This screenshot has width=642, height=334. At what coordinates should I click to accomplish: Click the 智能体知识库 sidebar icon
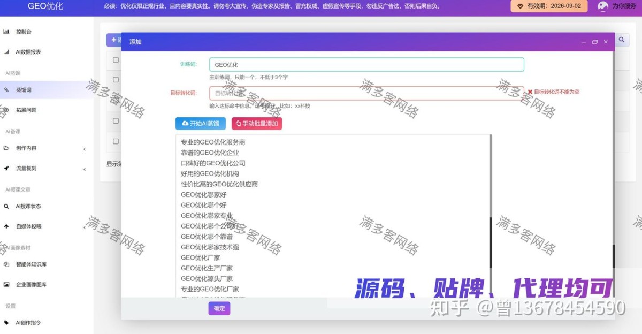pos(6,264)
